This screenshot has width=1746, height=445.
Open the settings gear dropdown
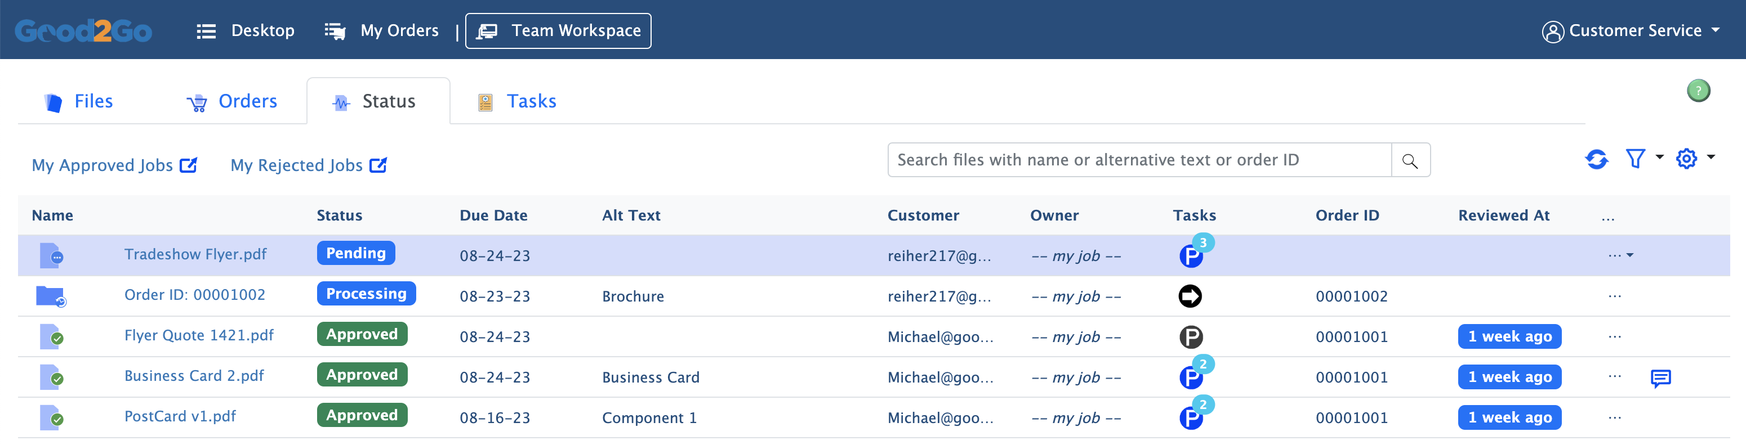1695,159
